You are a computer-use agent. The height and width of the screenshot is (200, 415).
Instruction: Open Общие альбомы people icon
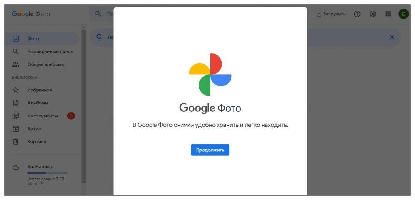pos(16,64)
